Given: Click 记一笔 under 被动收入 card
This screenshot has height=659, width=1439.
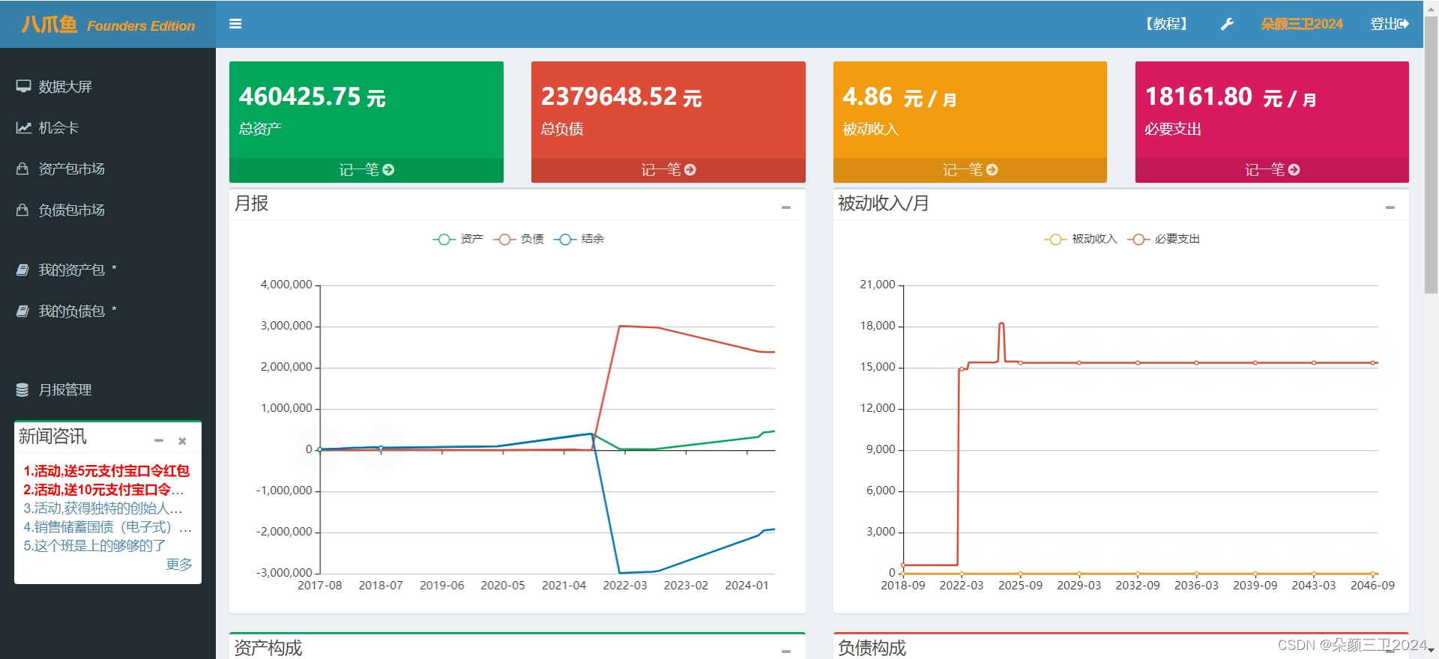Looking at the screenshot, I should pyautogui.click(x=963, y=170).
